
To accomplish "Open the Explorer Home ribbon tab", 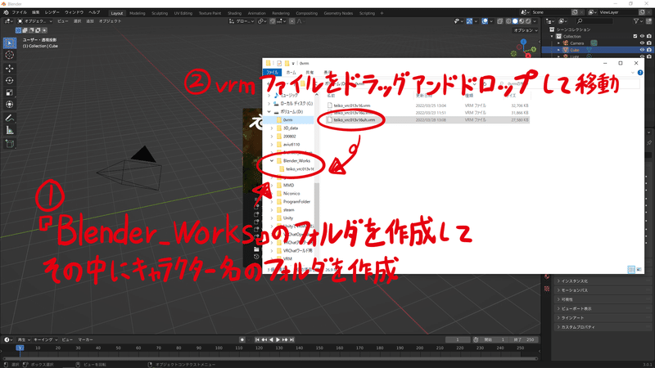I will 291,73.
